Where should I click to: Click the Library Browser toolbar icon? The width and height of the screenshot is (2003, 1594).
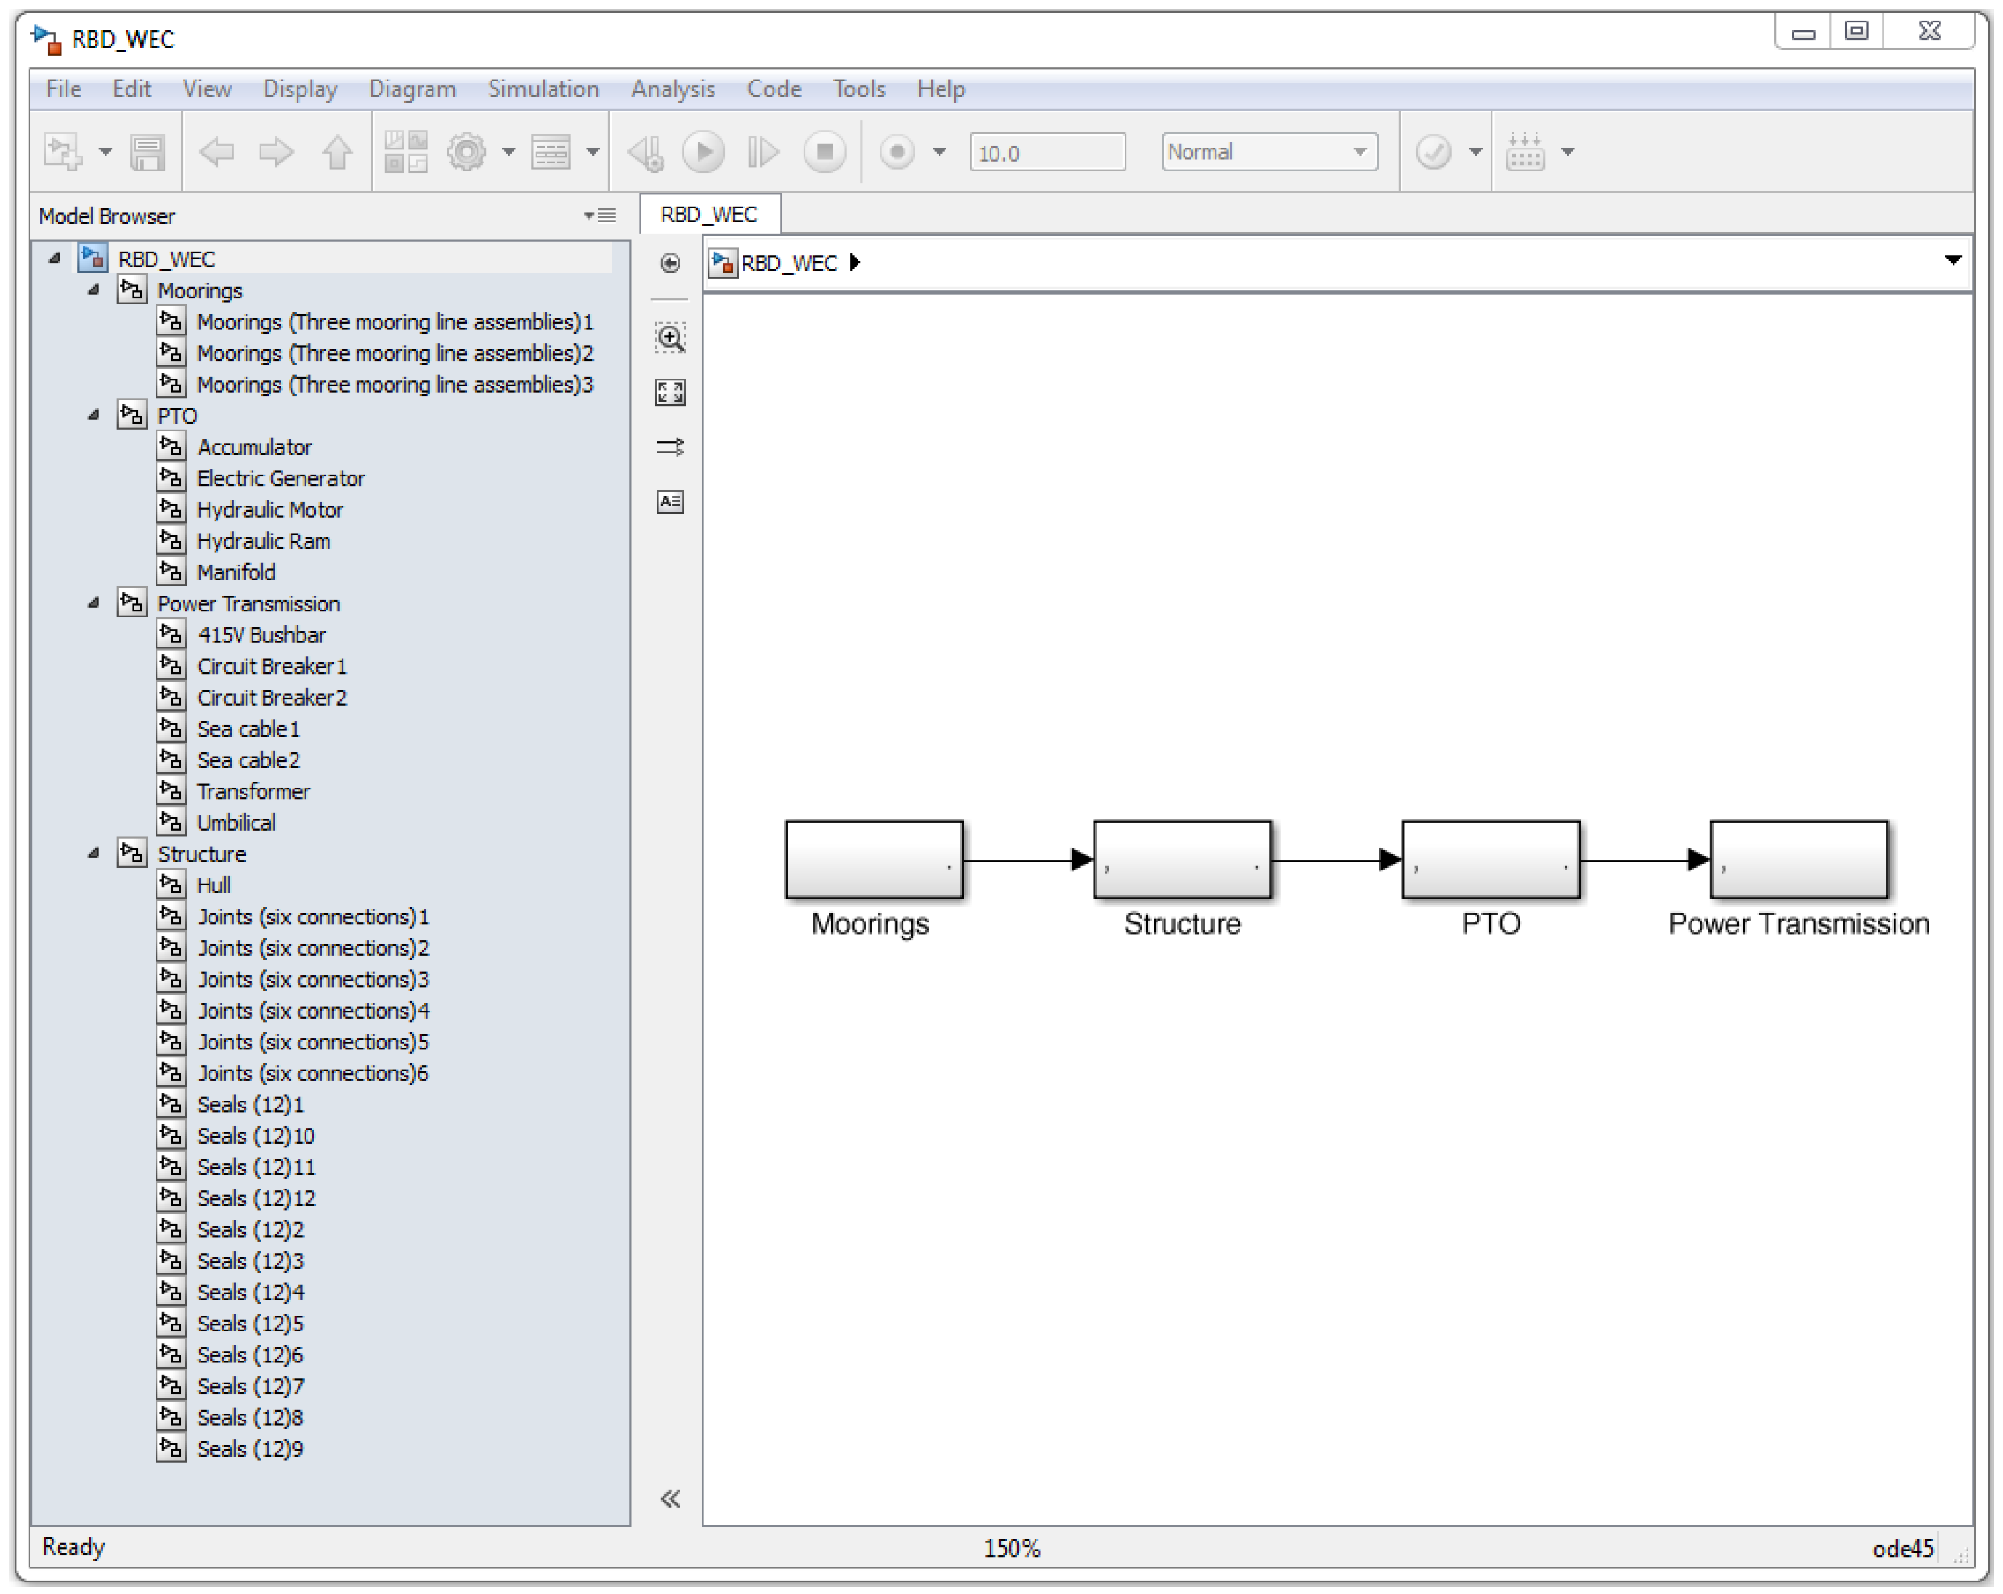click(406, 151)
